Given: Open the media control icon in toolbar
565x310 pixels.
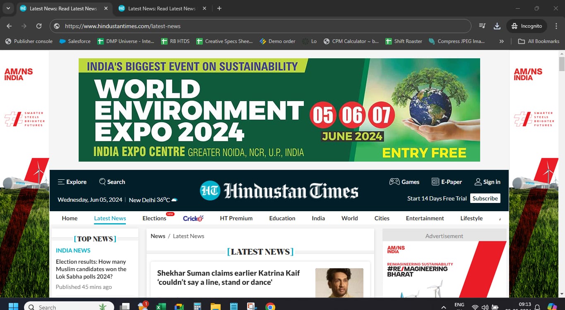Looking at the screenshot, I should (482, 26).
